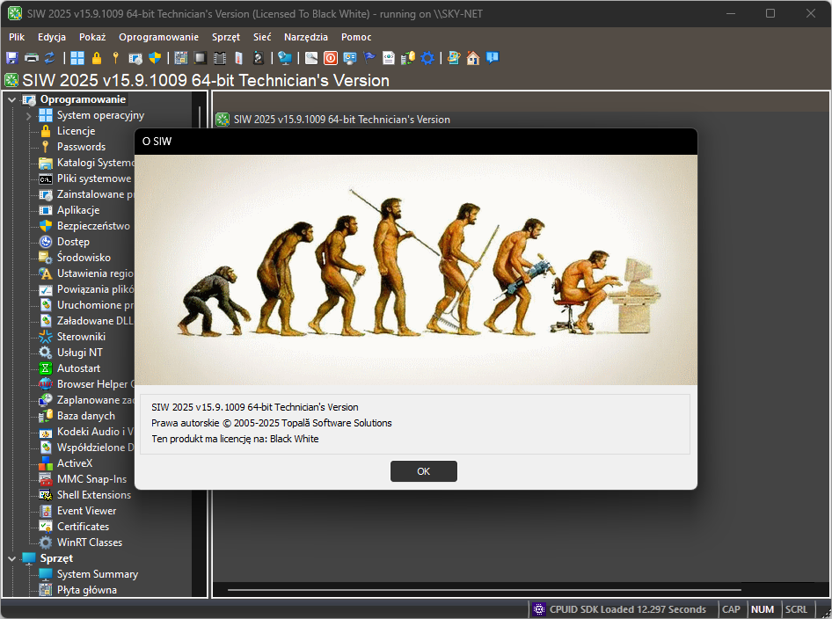Screen dimensions: 832x619
Task: Click the Refresh blue arrows toolbar icon
Action: click(50, 58)
